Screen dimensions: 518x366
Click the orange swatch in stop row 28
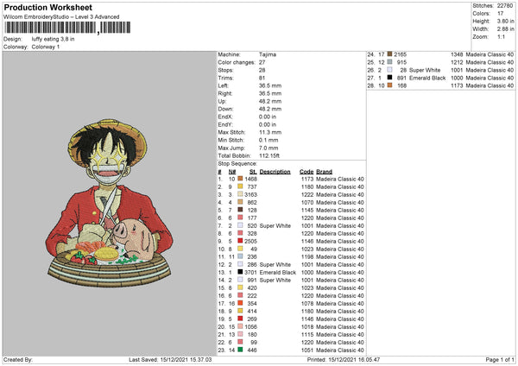coord(390,85)
